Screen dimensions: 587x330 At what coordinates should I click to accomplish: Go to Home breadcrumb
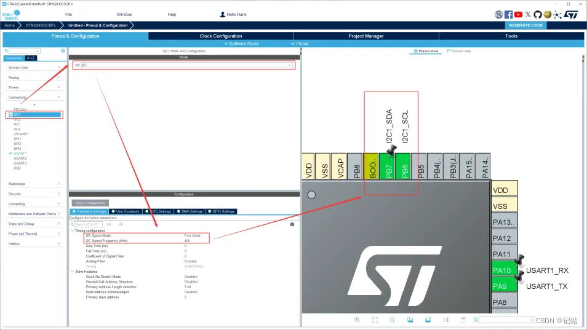click(x=9, y=25)
